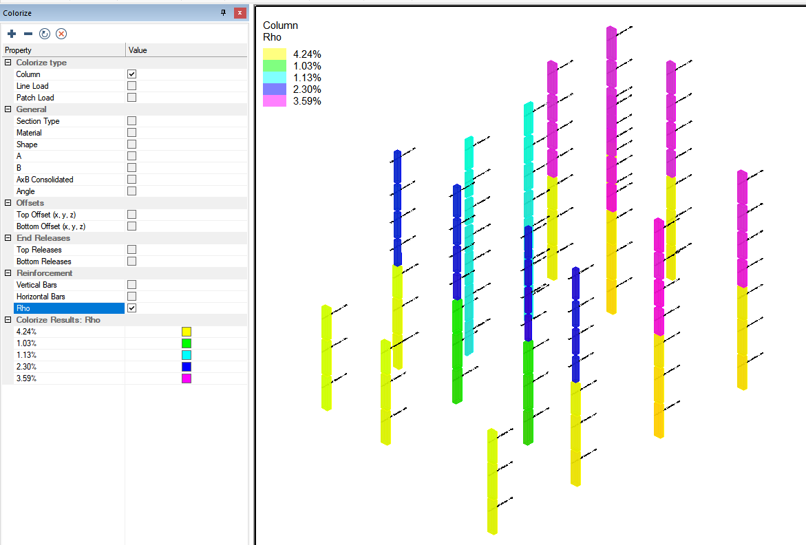Image resolution: width=806 pixels, height=545 pixels.
Task: Close the Colorize panel
Action: (x=239, y=13)
